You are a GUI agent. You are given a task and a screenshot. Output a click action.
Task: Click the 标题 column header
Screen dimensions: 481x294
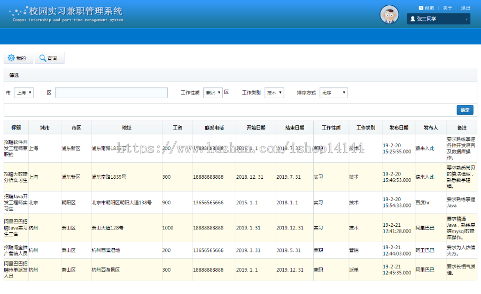[16, 128]
